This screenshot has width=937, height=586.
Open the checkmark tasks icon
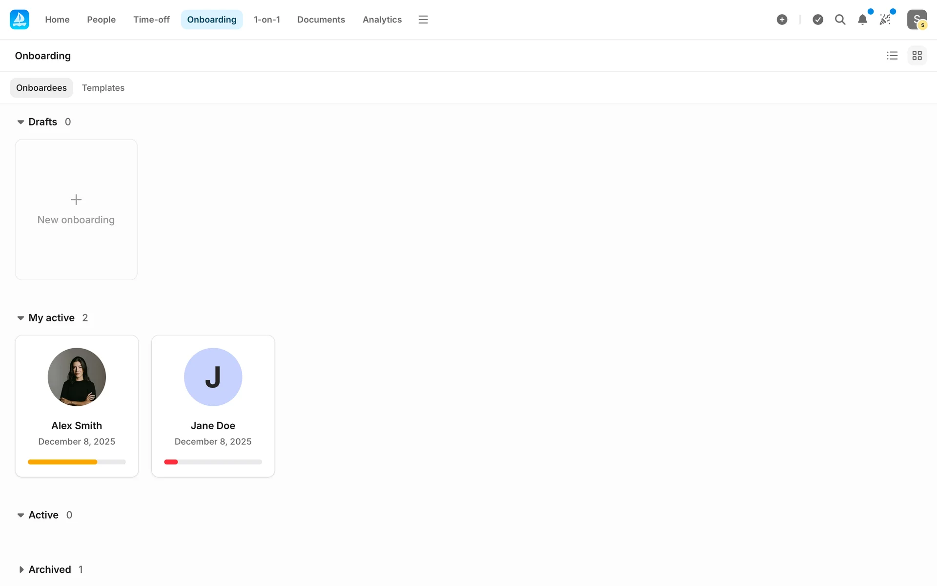click(x=818, y=20)
